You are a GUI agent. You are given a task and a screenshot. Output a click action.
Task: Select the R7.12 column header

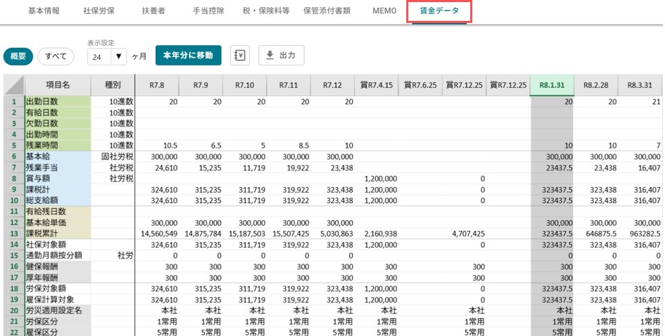coord(332,86)
